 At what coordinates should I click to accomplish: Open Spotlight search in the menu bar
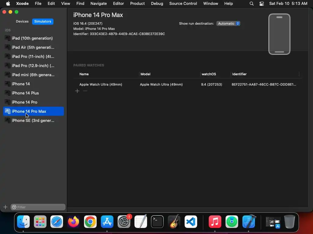click(x=252, y=4)
